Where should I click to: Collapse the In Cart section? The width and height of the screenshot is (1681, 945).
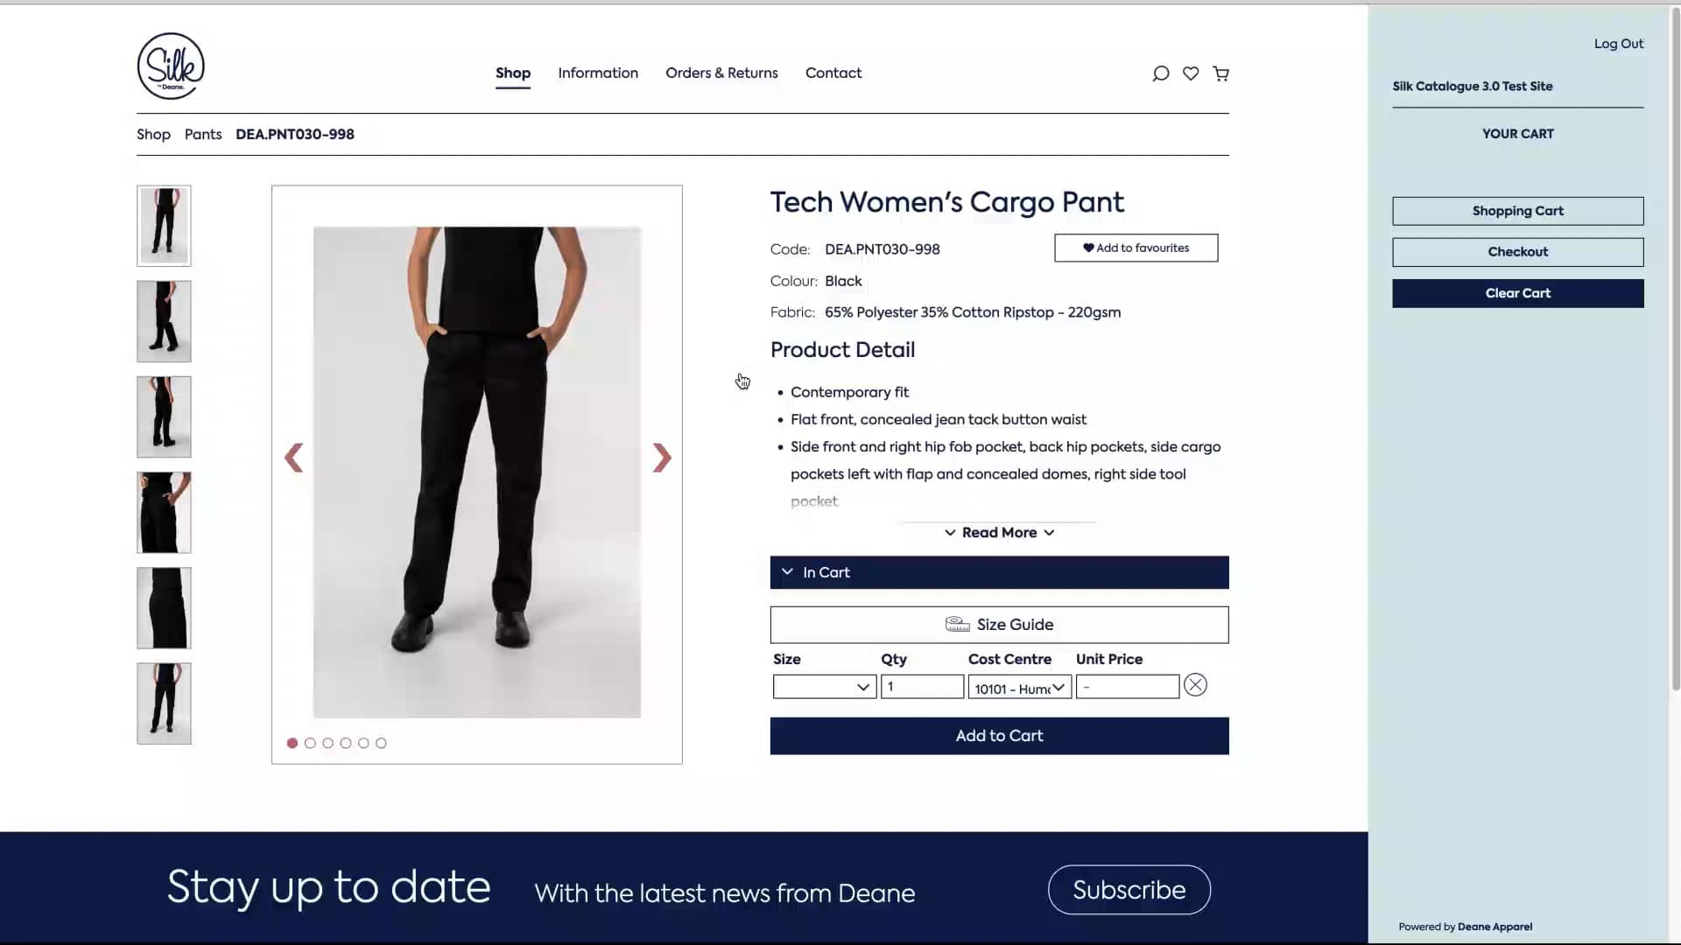click(x=786, y=572)
